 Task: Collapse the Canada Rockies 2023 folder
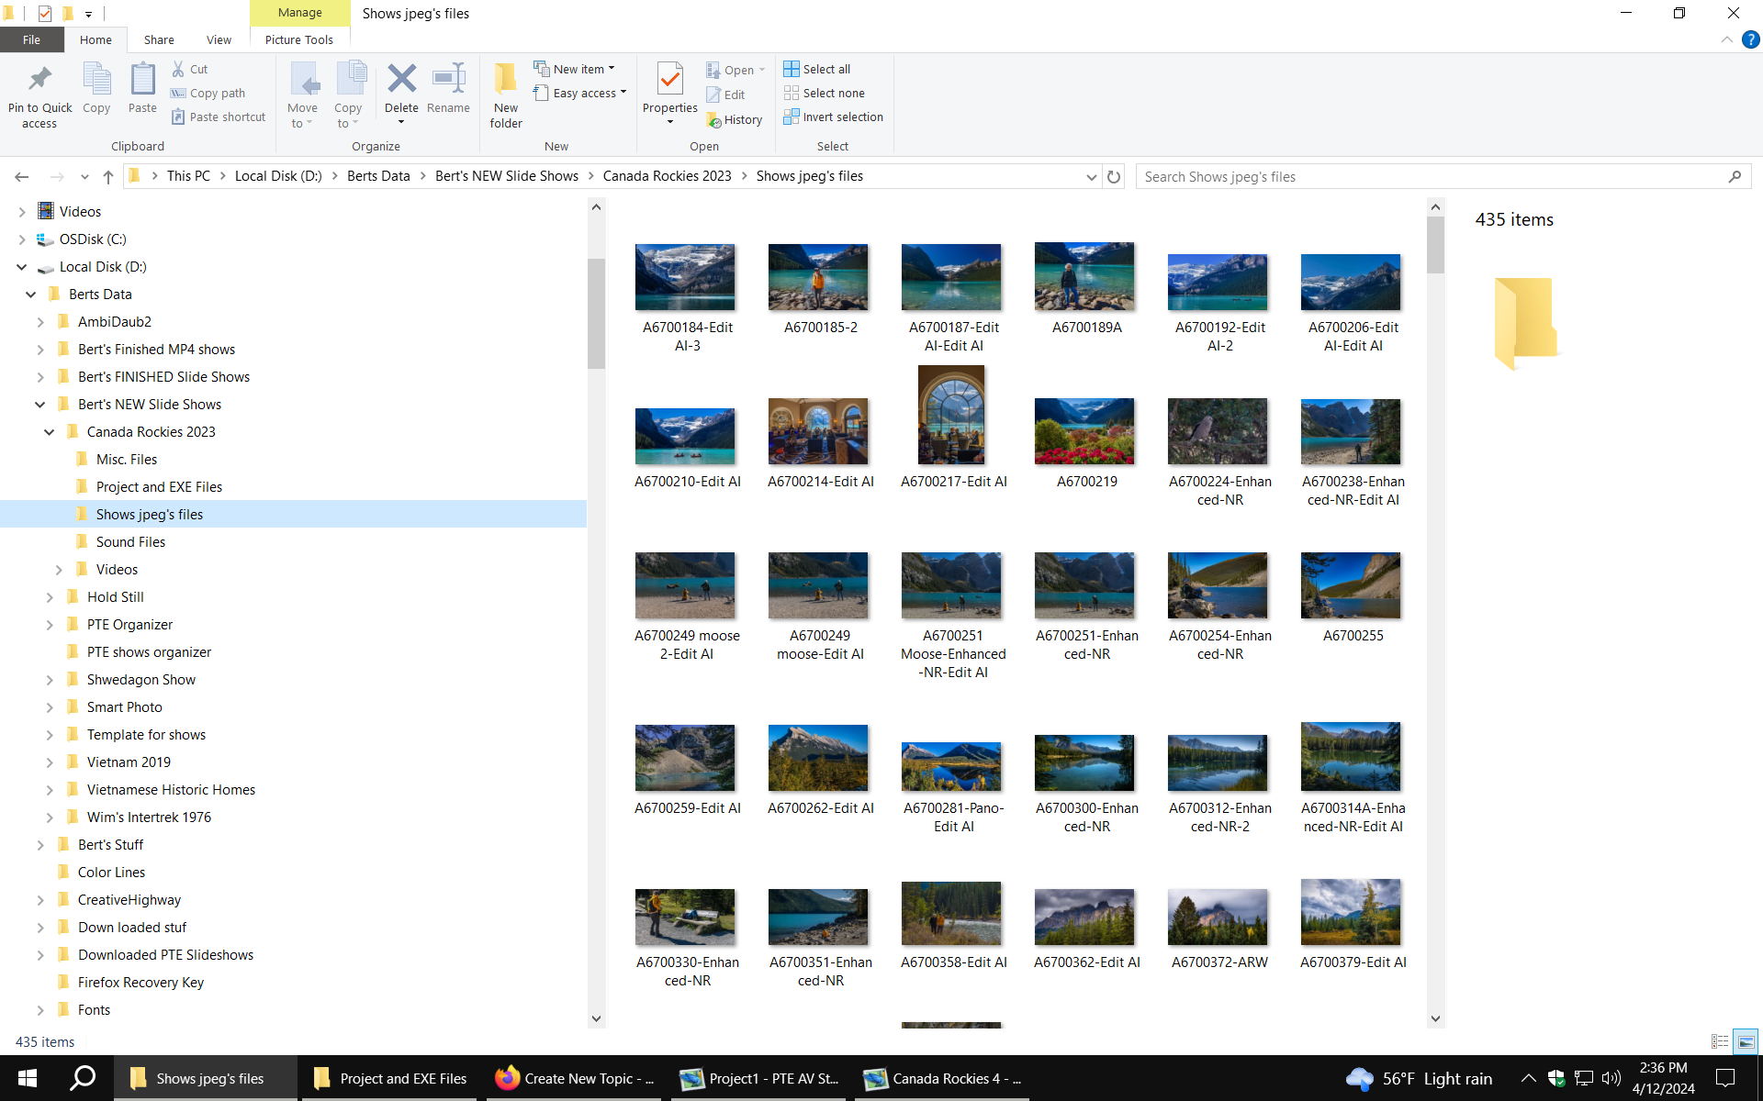pyautogui.click(x=50, y=432)
